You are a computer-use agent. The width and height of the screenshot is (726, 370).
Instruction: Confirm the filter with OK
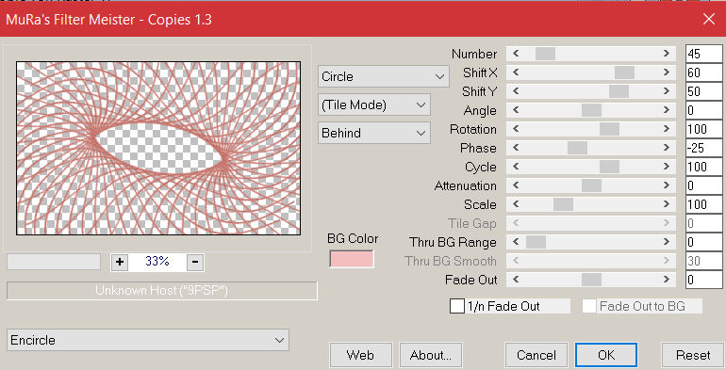click(606, 355)
